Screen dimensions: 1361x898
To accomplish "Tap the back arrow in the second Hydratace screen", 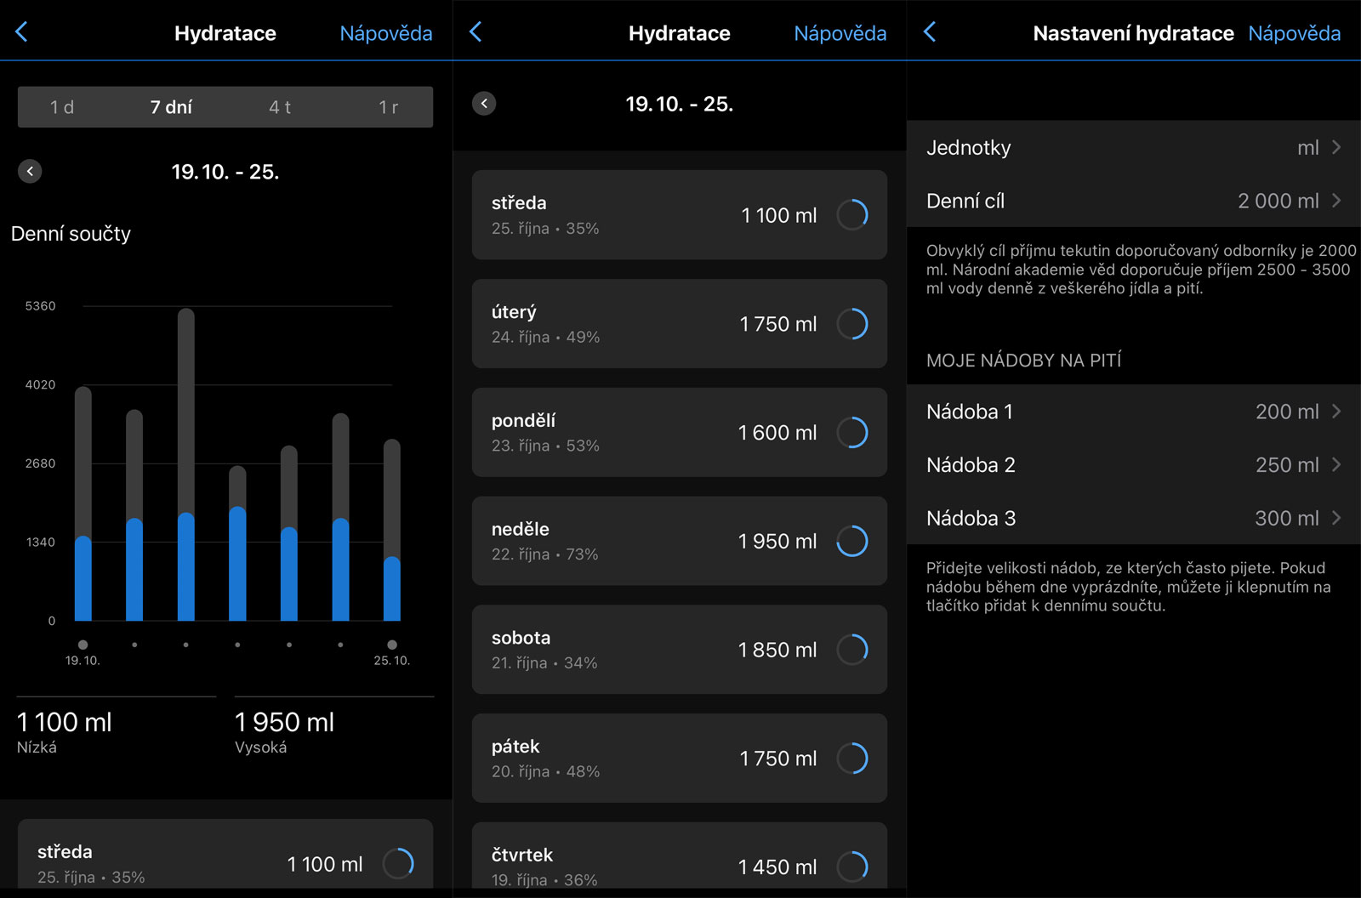I will pos(475,32).
